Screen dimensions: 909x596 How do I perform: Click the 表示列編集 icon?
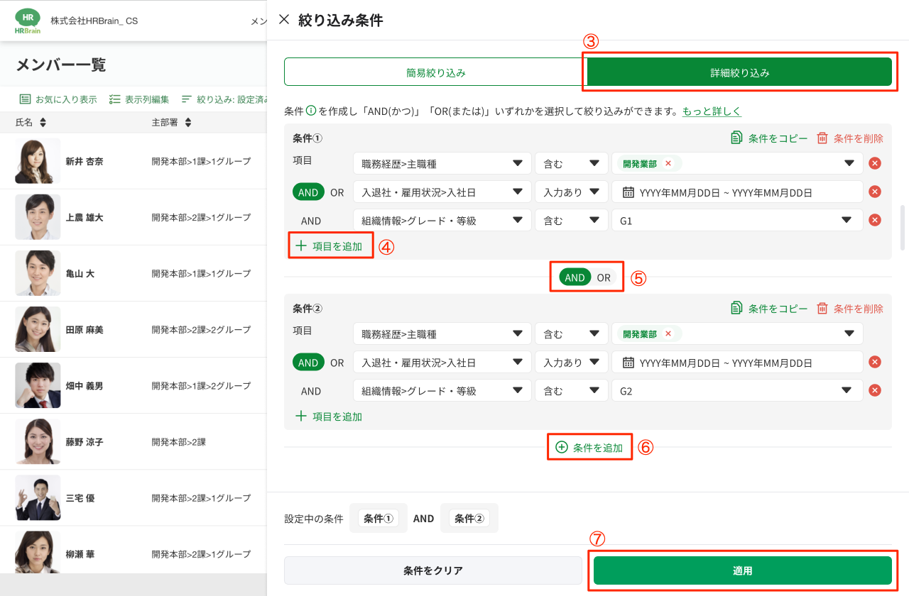coord(114,99)
